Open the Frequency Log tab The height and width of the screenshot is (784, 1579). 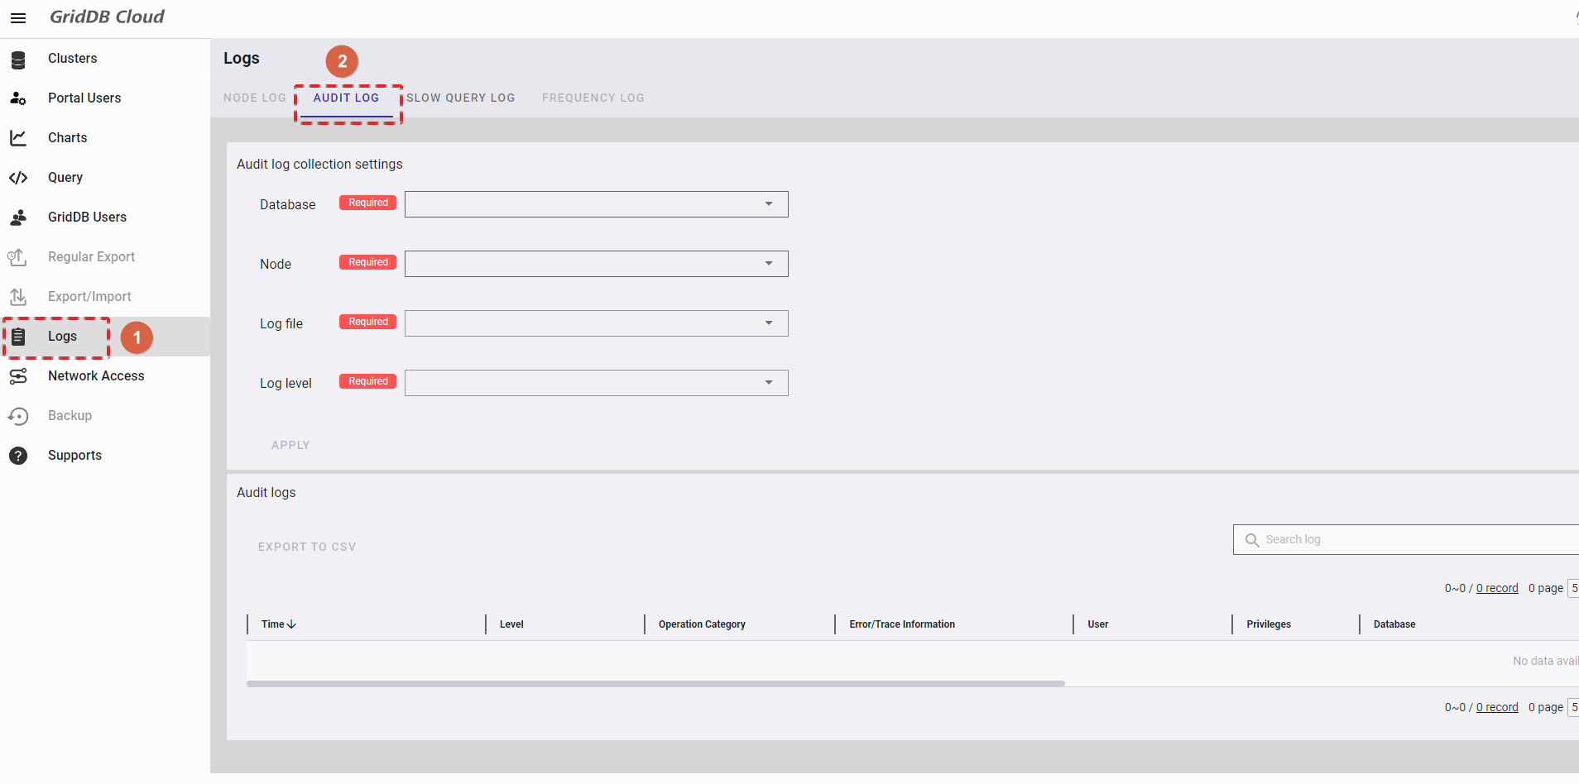593,98
